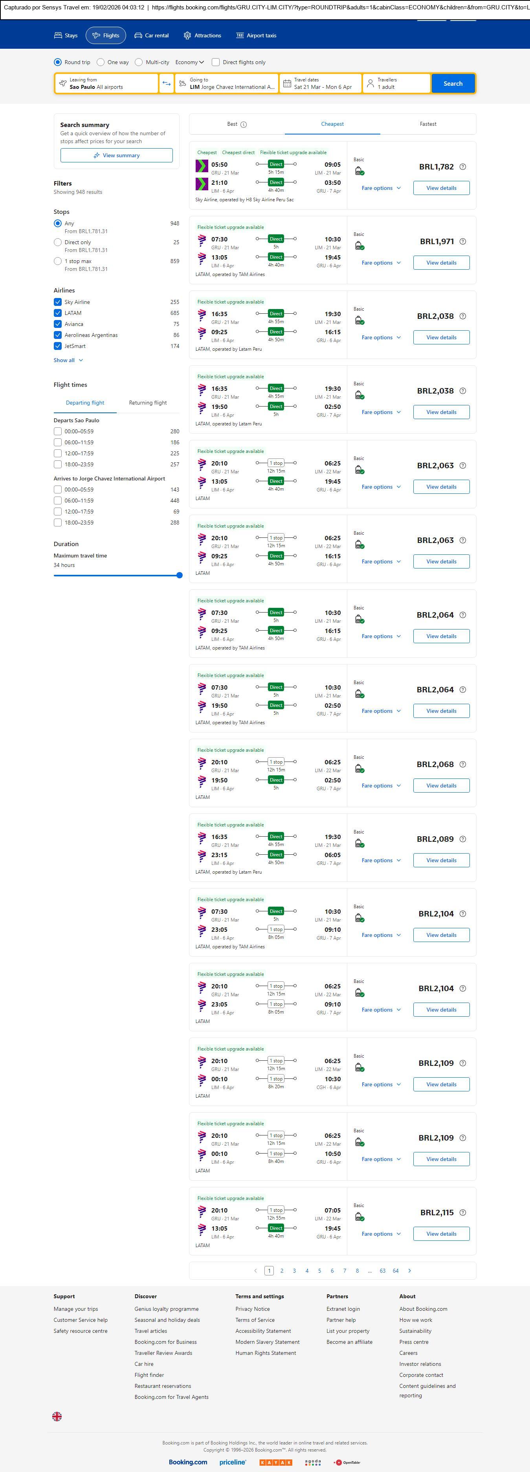Click the Airport taxis icon
This screenshot has width=530, height=1472.
[240, 35]
